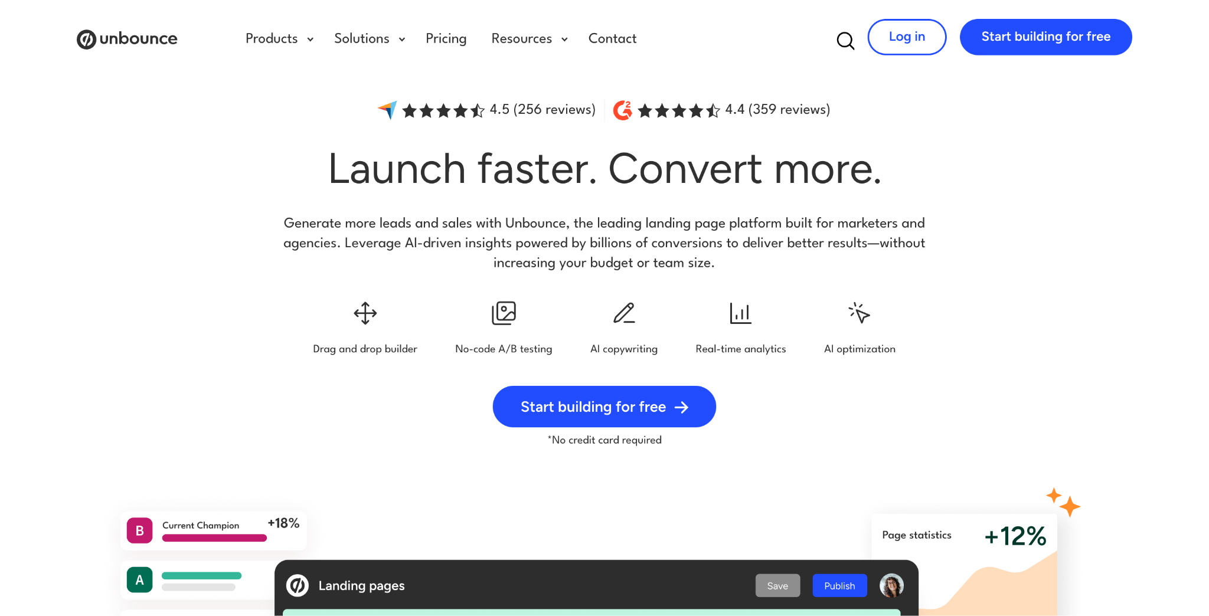The height and width of the screenshot is (616, 1209).
Task: Open the search magnifier icon
Action: pyautogui.click(x=845, y=40)
